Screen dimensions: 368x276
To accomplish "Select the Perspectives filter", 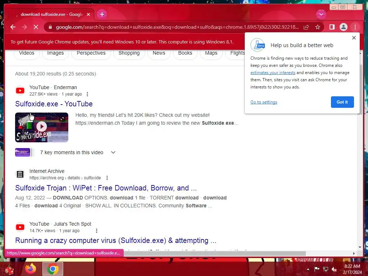I will [91, 53].
